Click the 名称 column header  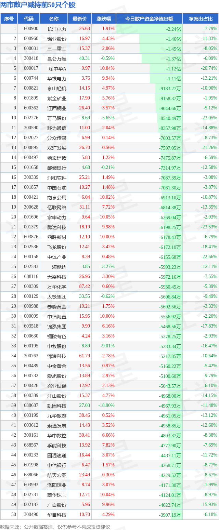click(54, 19)
